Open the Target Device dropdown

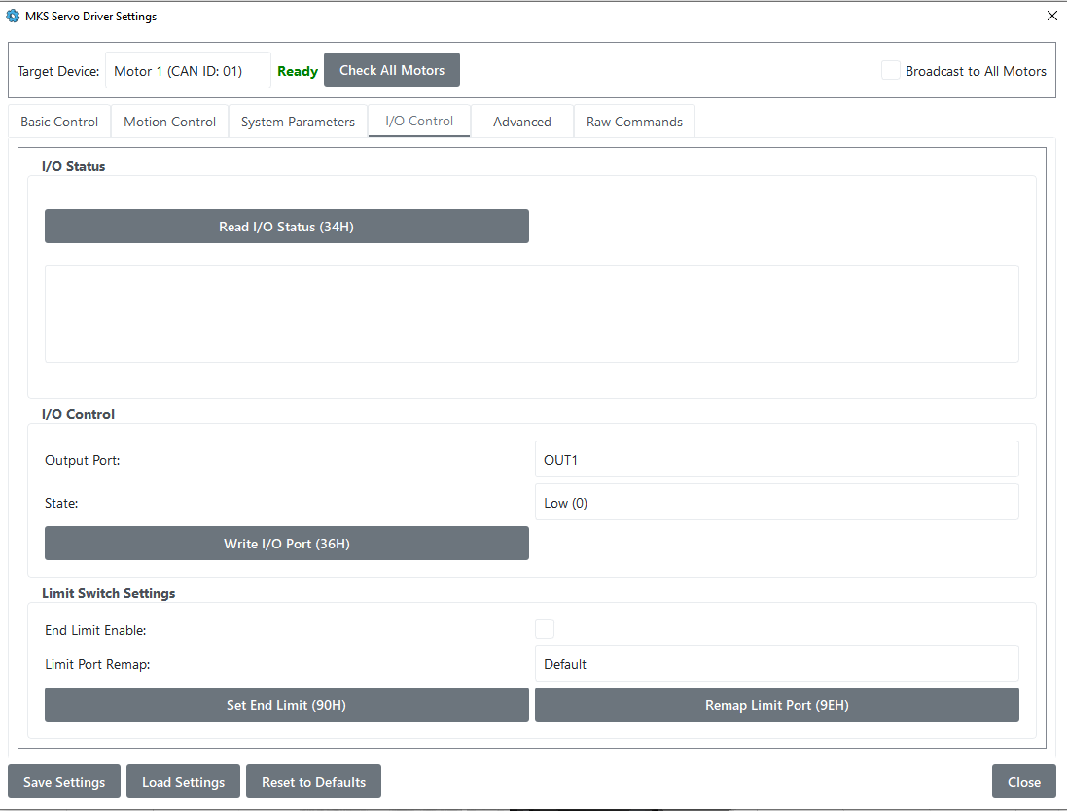pos(188,71)
